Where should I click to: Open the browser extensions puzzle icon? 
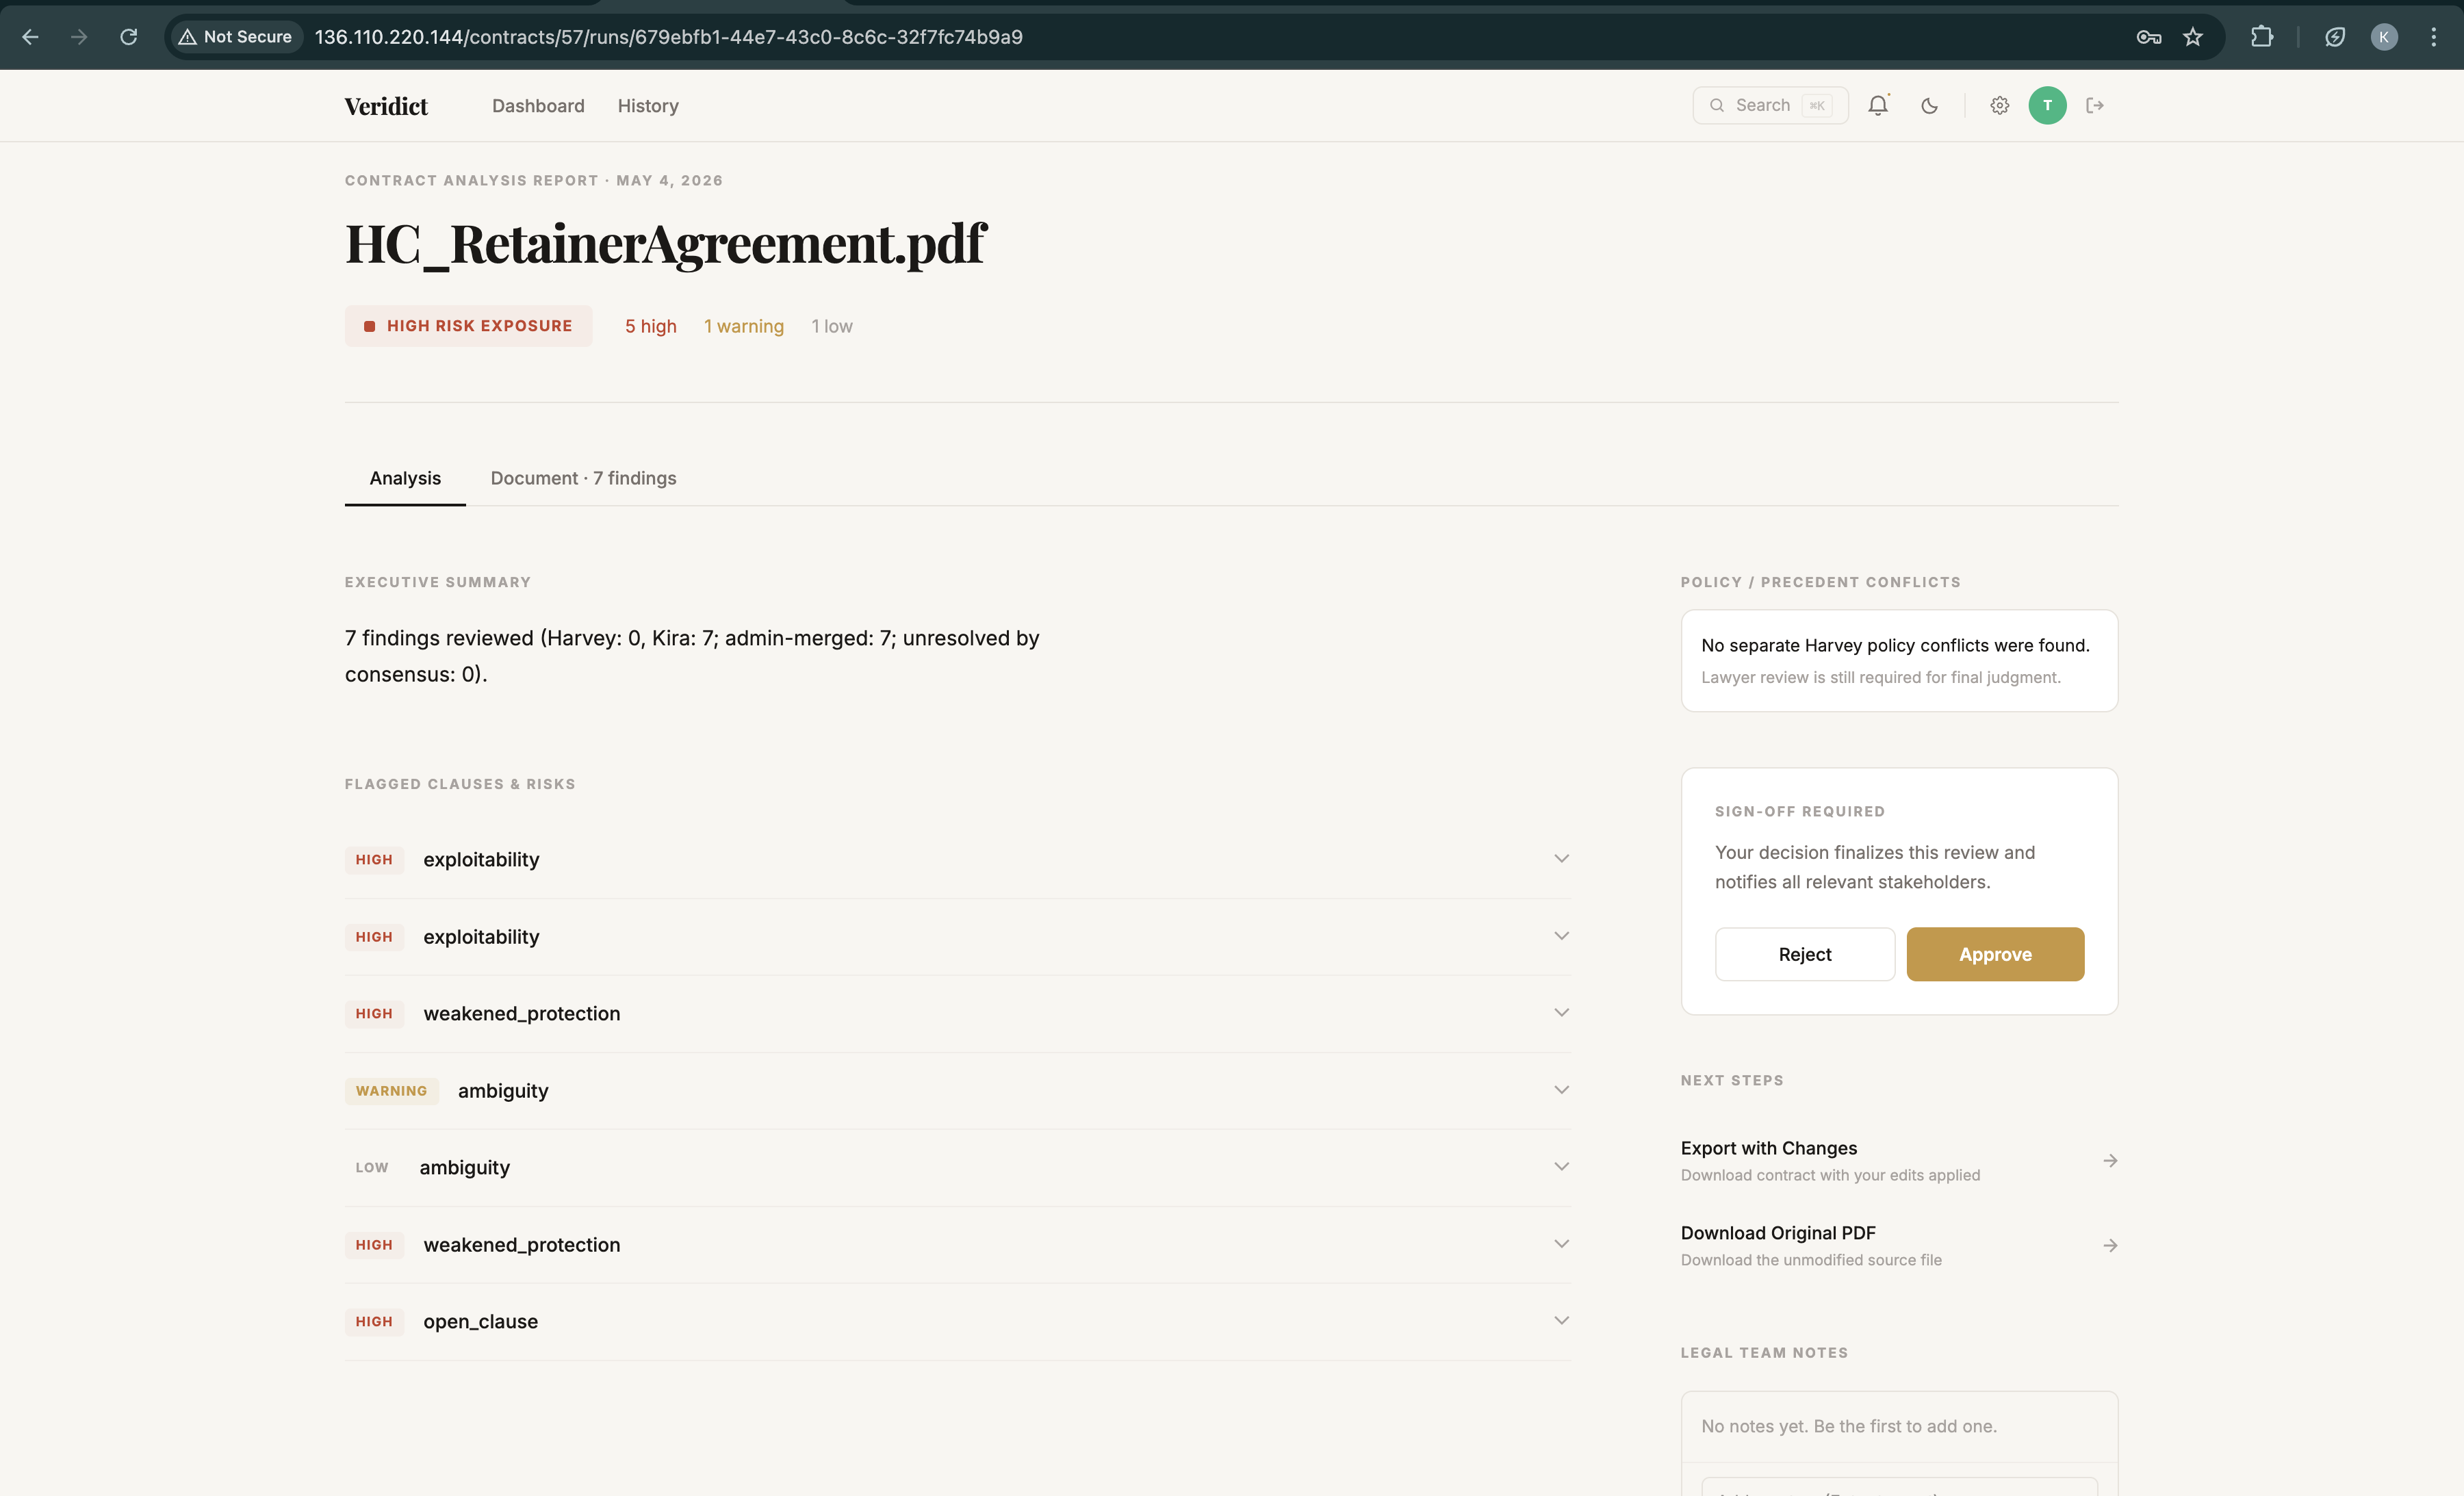pyautogui.click(x=2262, y=37)
